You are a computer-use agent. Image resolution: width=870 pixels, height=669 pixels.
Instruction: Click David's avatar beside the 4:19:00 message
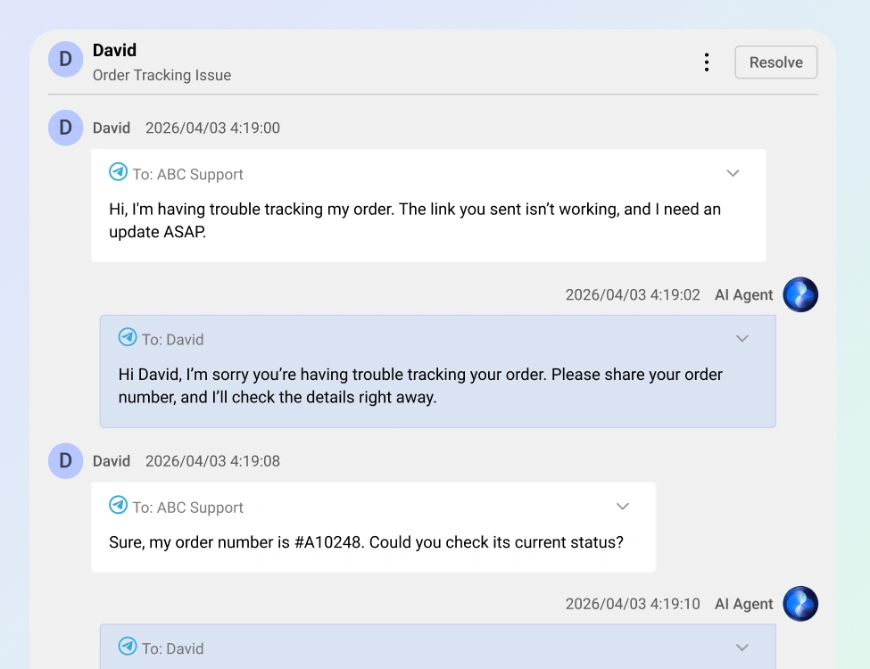pos(65,128)
